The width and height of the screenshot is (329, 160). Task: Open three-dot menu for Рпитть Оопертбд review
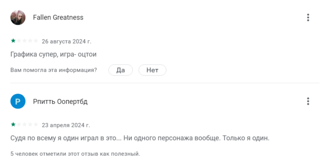pos(308,101)
